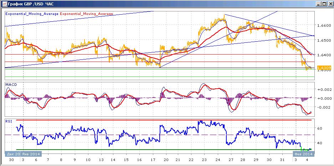Click the RSI axis value 60
This screenshot has width=334, height=166.
pos(320,128)
